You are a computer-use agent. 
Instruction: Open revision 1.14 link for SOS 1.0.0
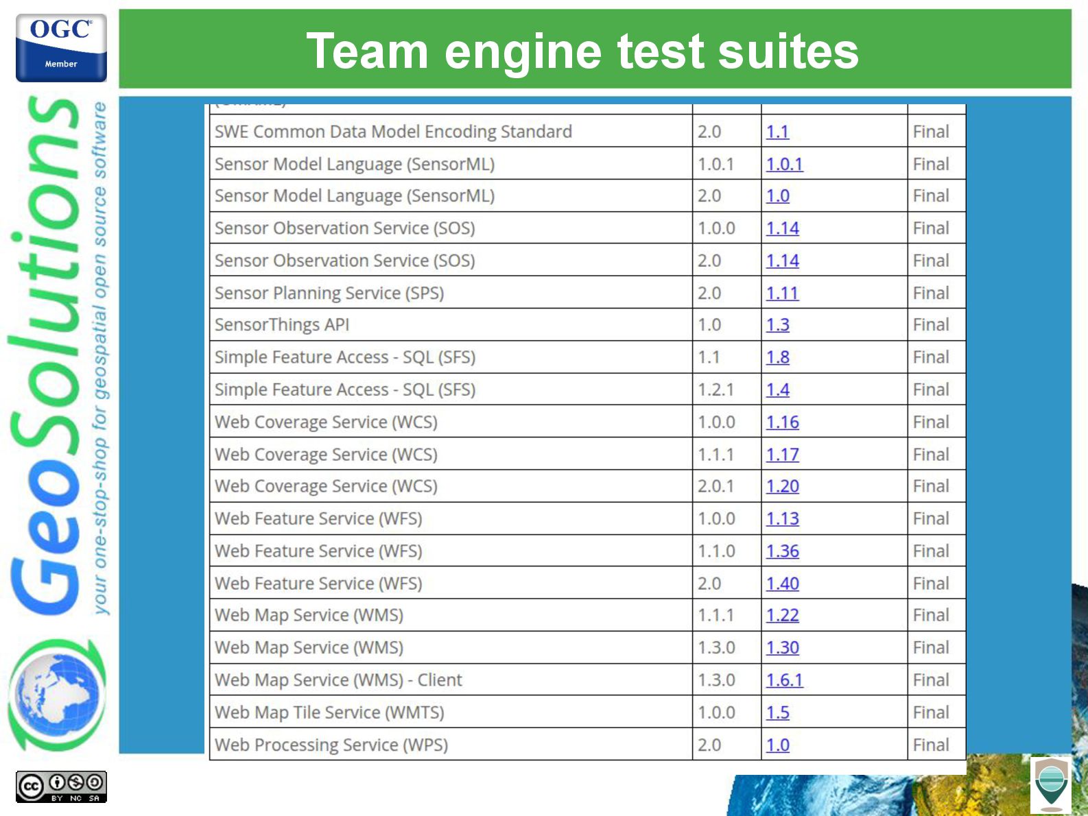point(782,228)
